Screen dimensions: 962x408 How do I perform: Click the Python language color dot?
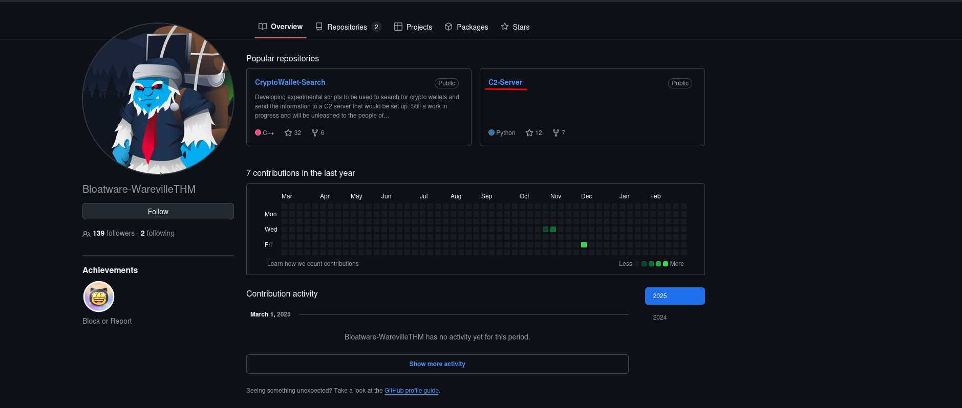(491, 132)
